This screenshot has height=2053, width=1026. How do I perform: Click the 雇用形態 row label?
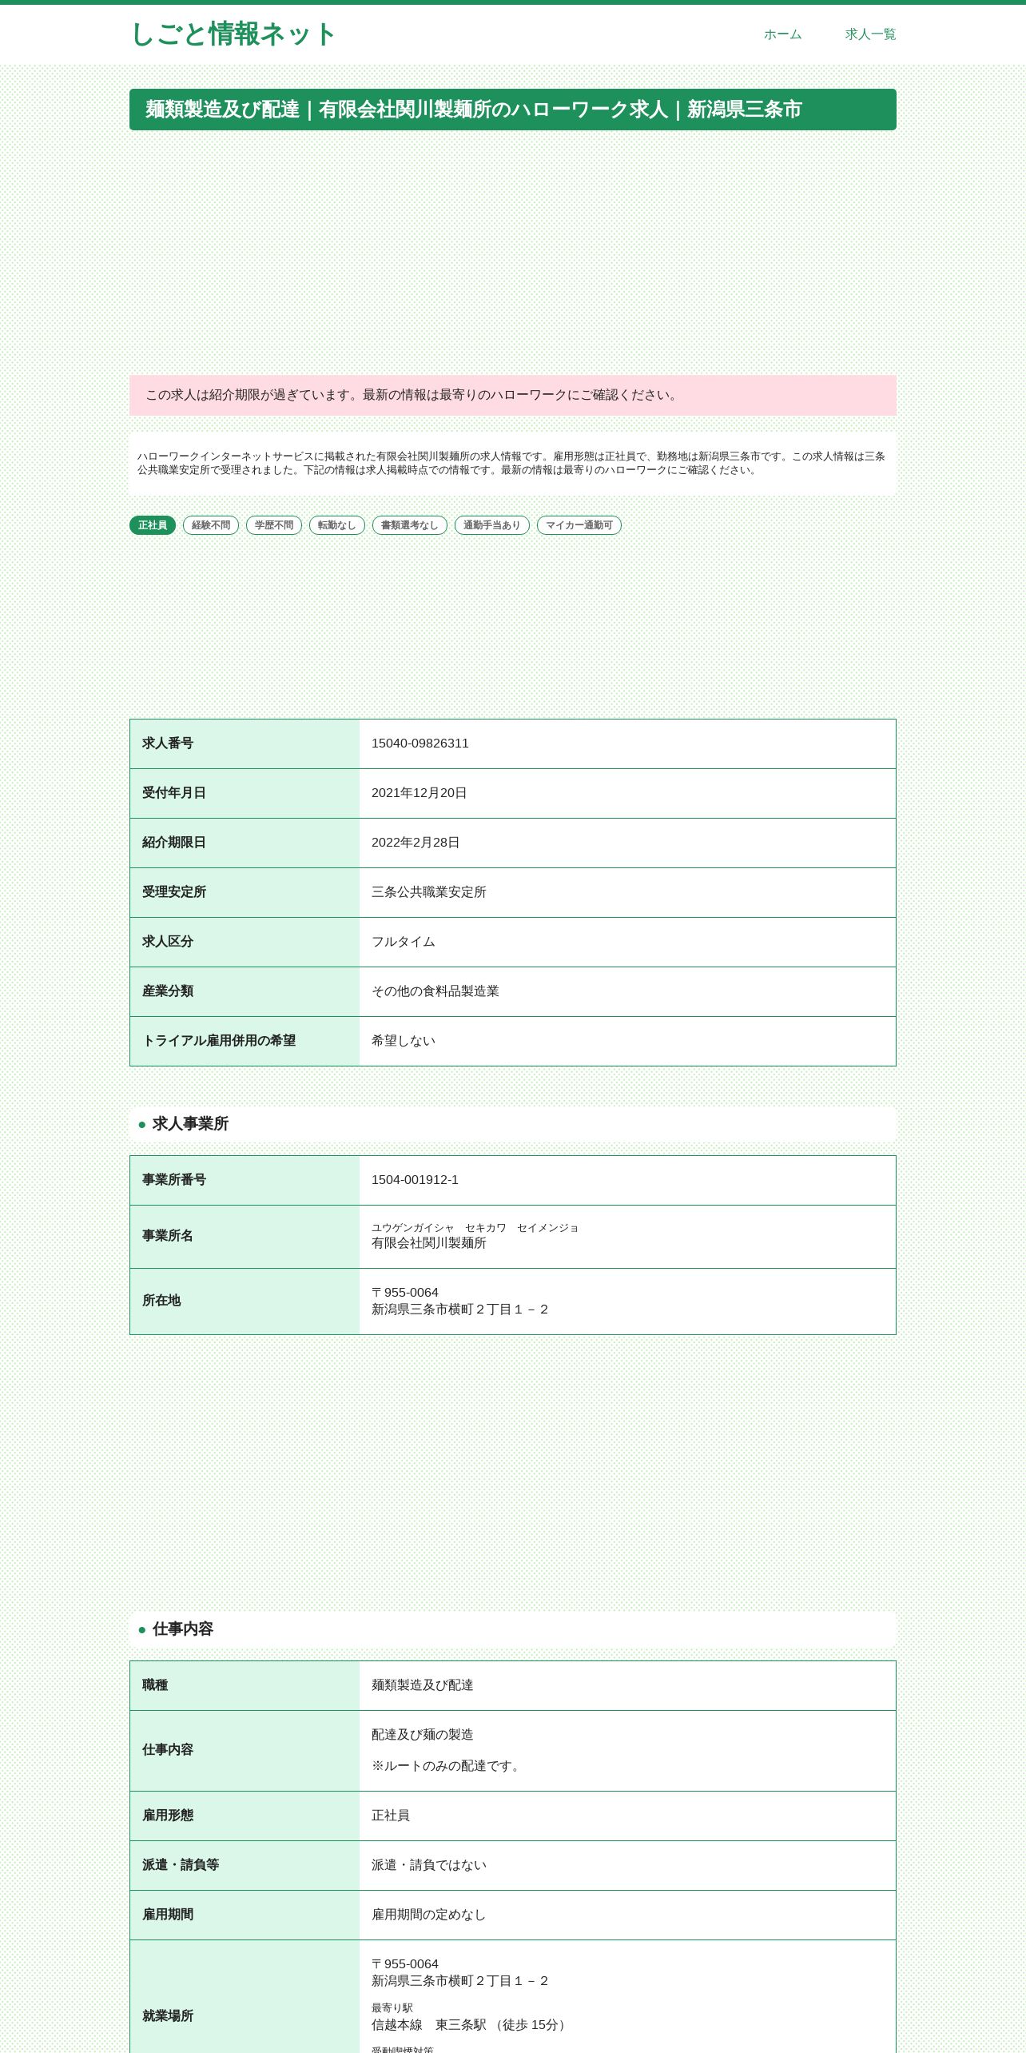pos(168,1816)
